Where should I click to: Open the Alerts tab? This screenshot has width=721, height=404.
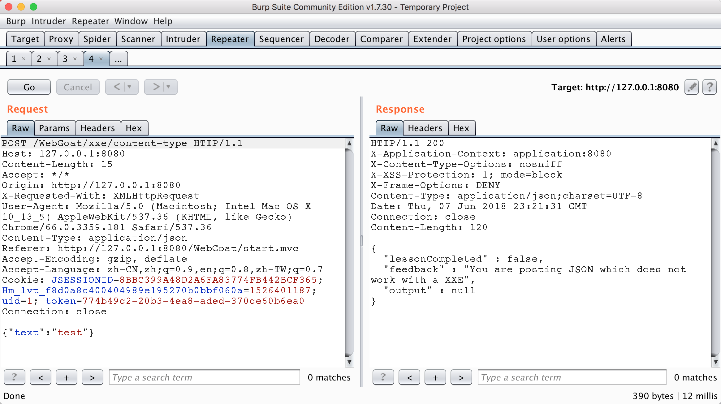pyautogui.click(x=613, y=39)
